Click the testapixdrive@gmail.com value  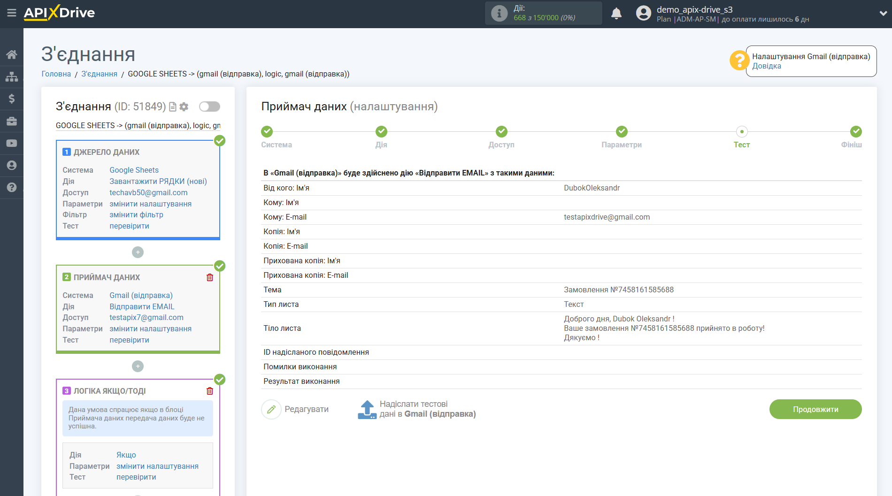[x=607, y=217]
